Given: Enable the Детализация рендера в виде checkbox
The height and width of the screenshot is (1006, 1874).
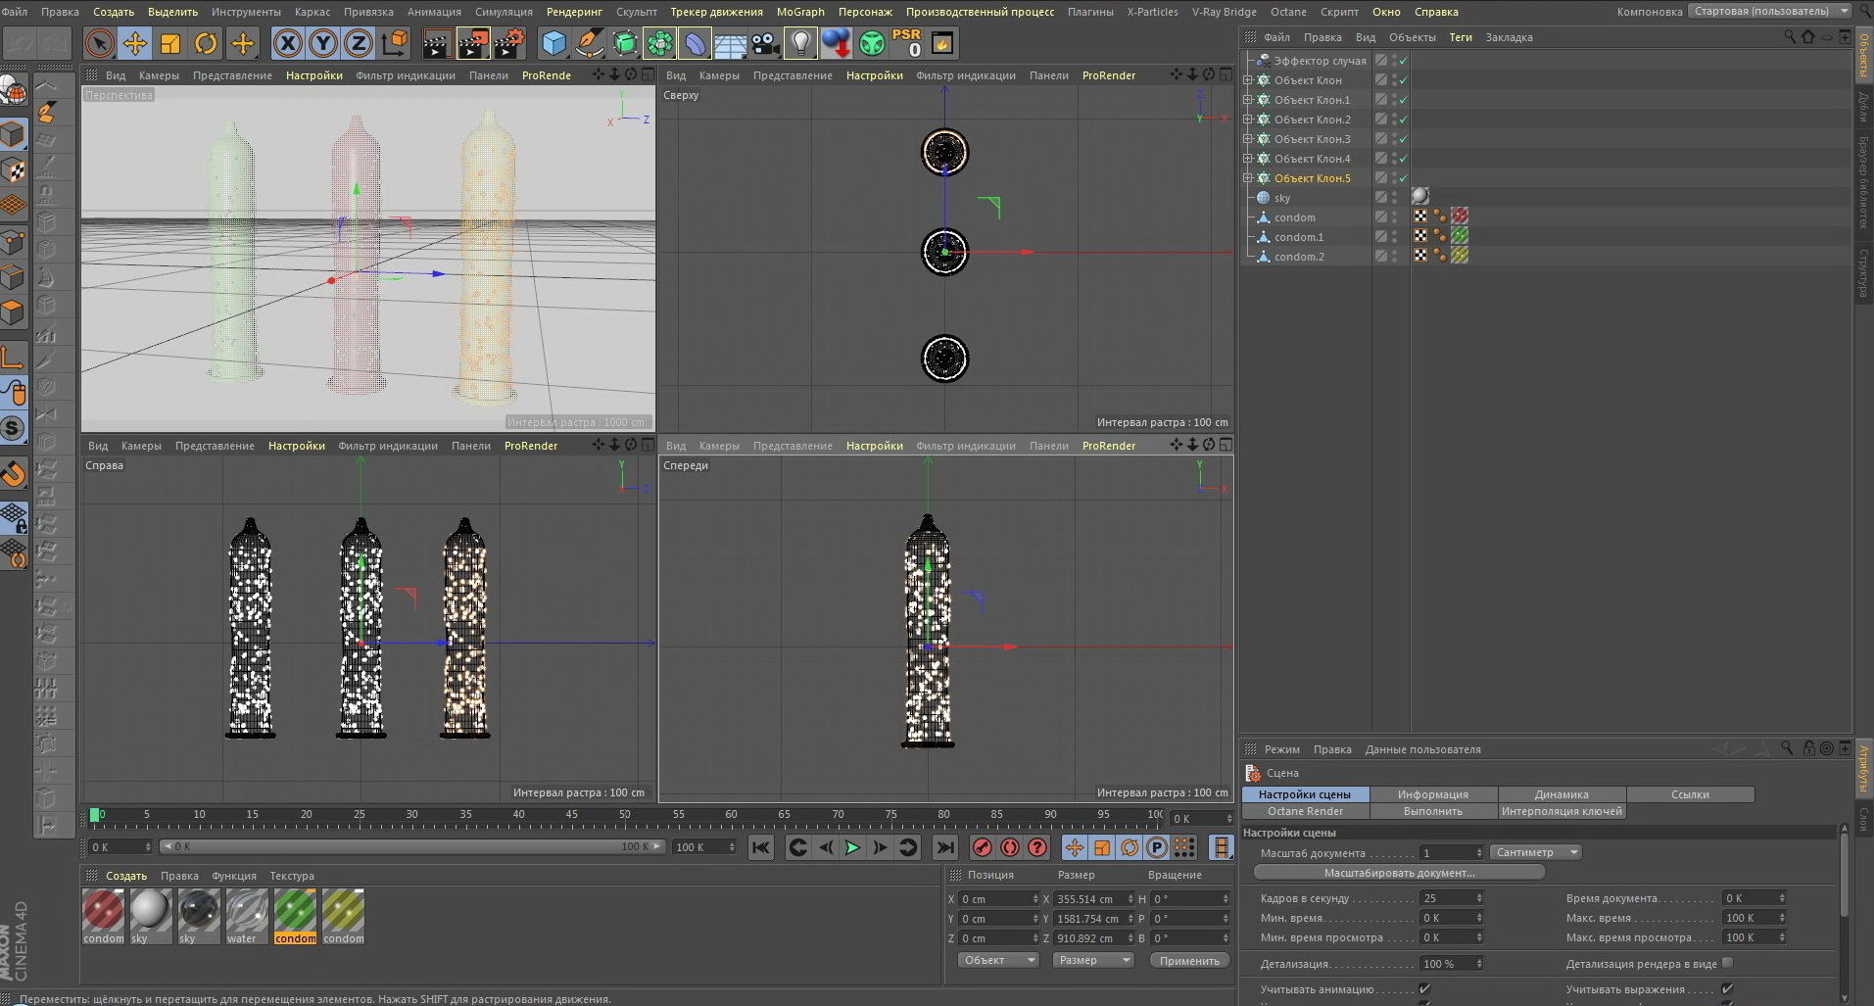Looking at the screenshot, I should click(1727, 963).
